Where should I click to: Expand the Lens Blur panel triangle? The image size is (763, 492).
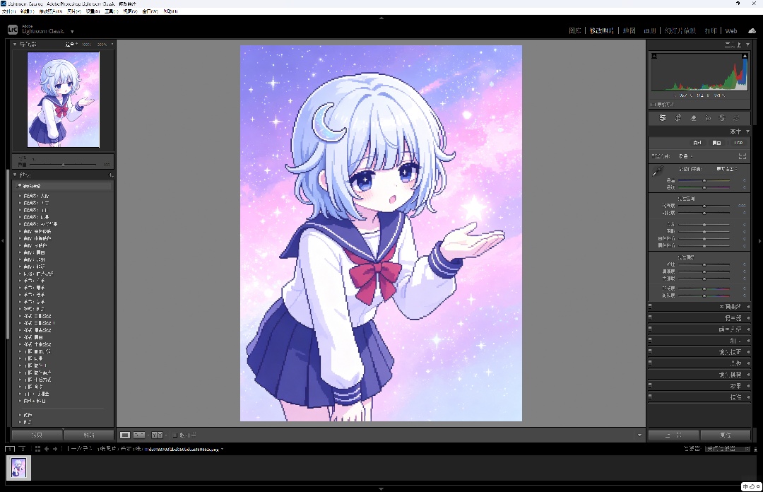(748, 375)
